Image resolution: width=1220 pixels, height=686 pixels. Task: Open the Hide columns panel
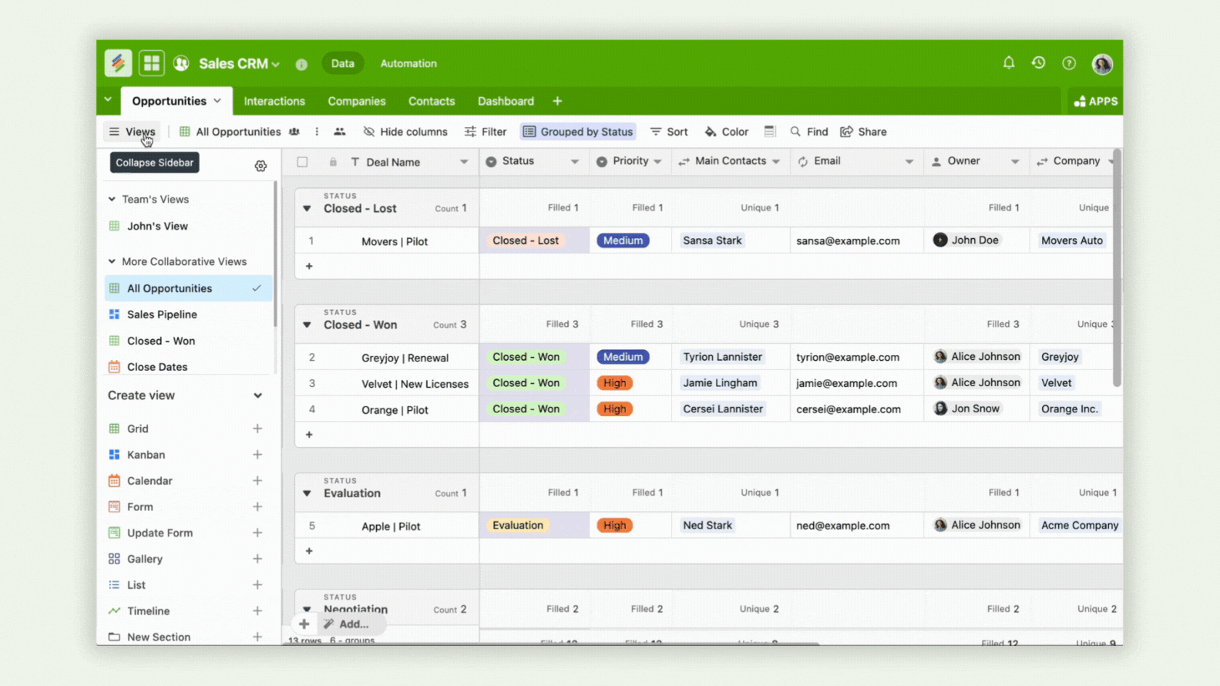tap(404, 131)
